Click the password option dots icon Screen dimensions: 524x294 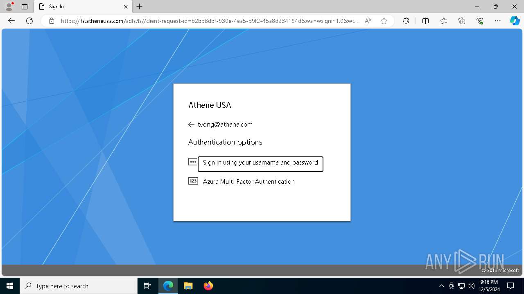[193, 162]
